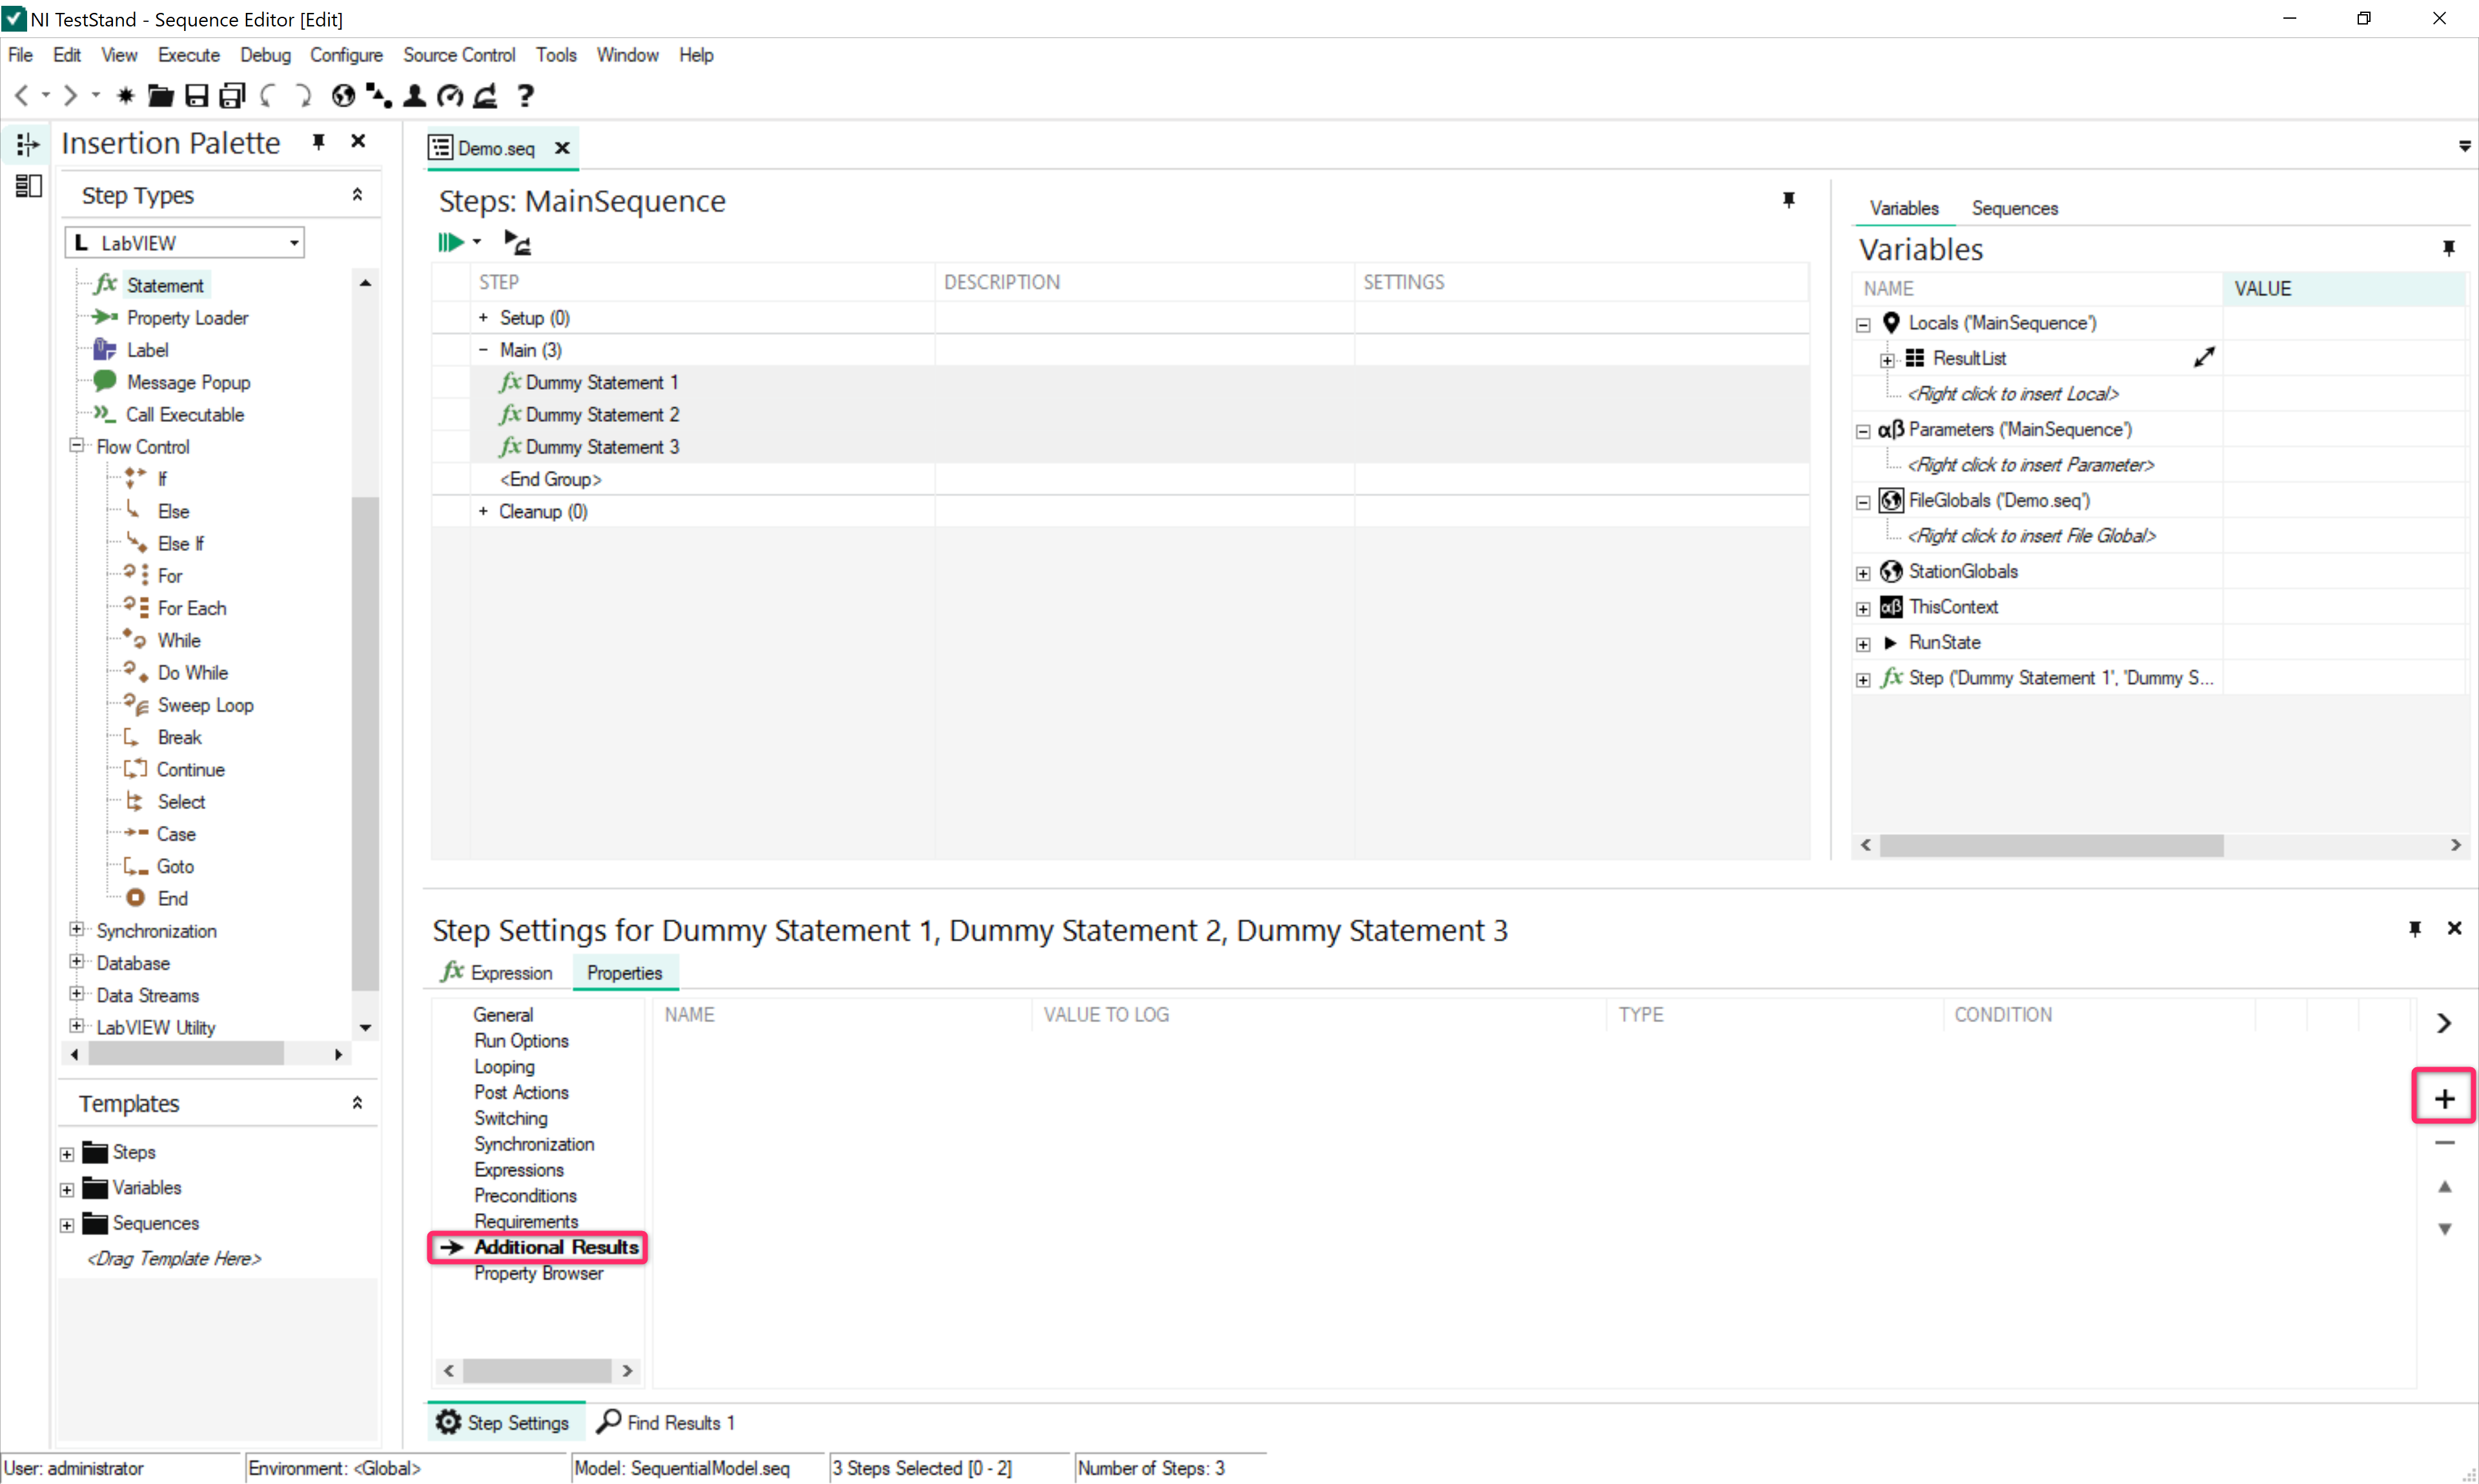Image resolution: width=2479 pixels, height=1484 pixels.
Task: Select Run Options property category
Action: tap(521, 1041)
